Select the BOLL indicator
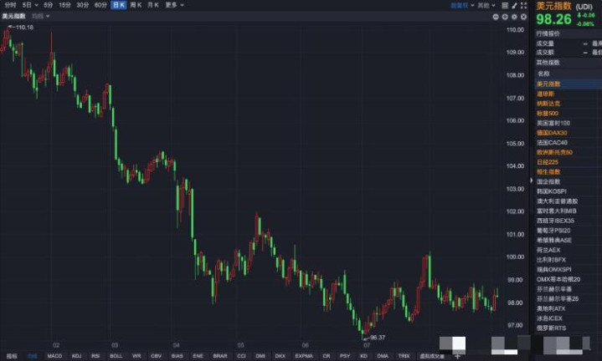Viewport: 602px width, 361px height. click(116, 356)
